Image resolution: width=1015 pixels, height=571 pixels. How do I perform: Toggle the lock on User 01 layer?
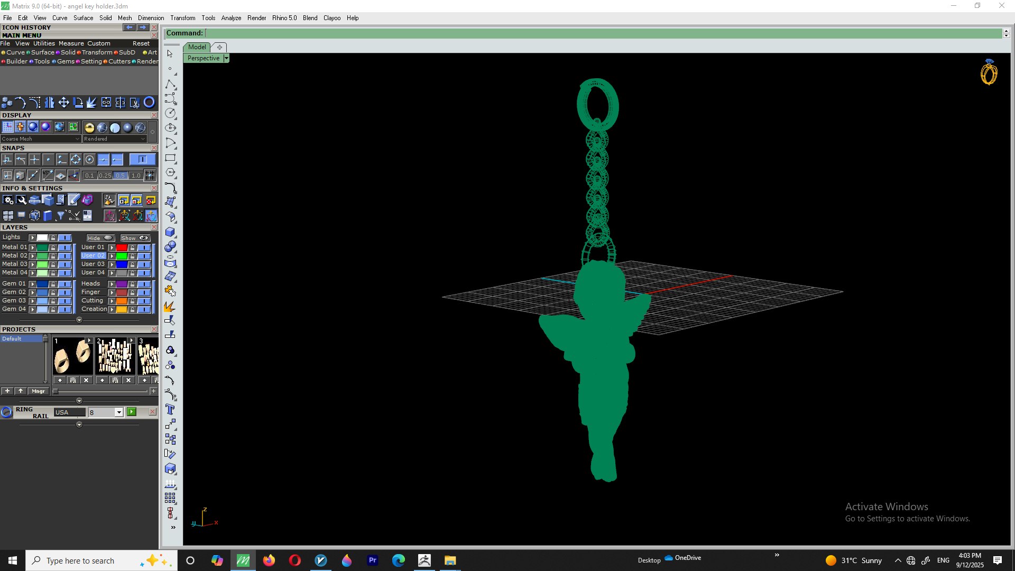(132, 247)
